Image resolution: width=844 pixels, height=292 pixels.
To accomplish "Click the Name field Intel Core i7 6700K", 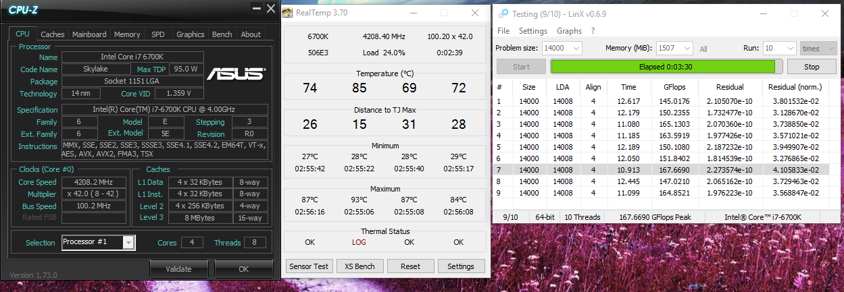I will 132,57.
